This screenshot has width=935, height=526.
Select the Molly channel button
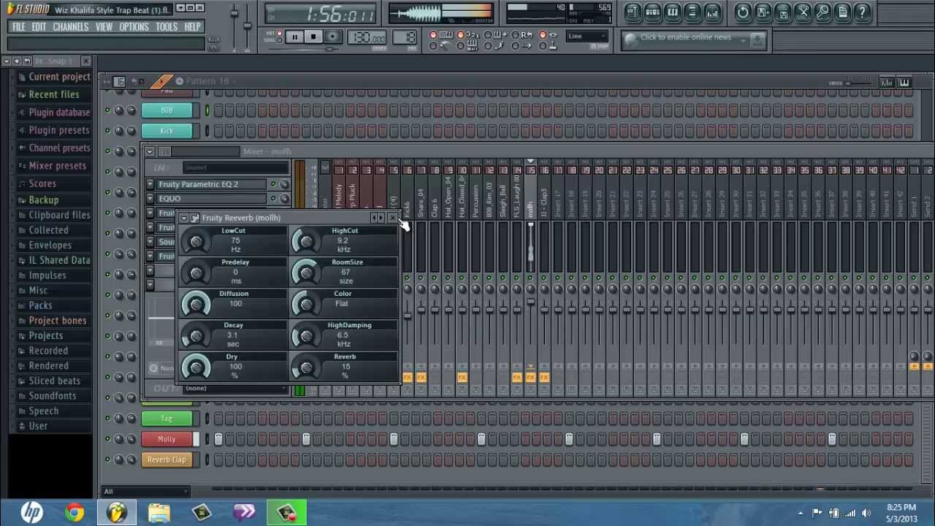[x=167, y=439]
